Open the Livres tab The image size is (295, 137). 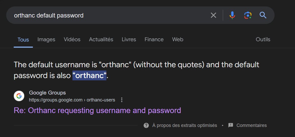click(x=129, y=39)
